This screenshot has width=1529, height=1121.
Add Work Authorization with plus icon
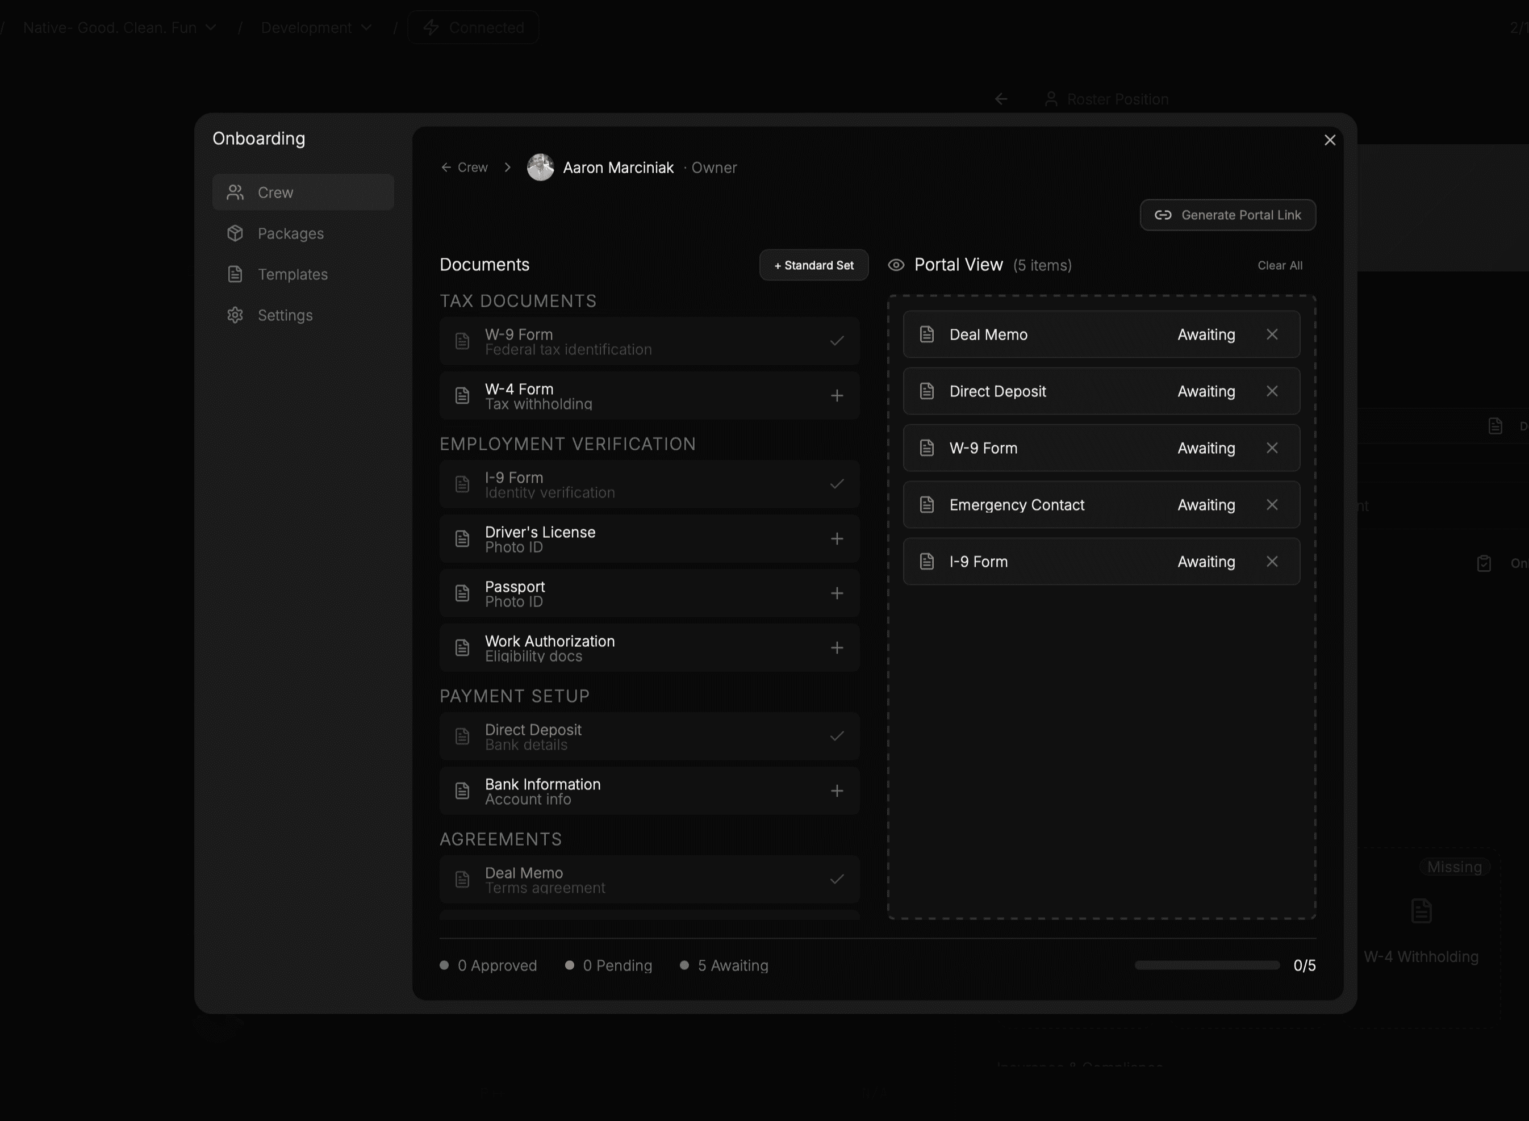[837, 648]
